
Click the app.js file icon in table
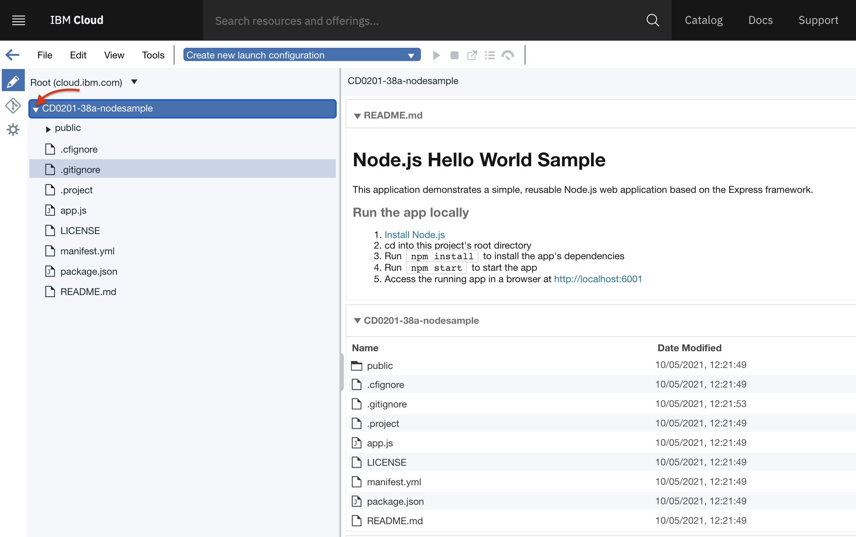[x=357, y=443]
